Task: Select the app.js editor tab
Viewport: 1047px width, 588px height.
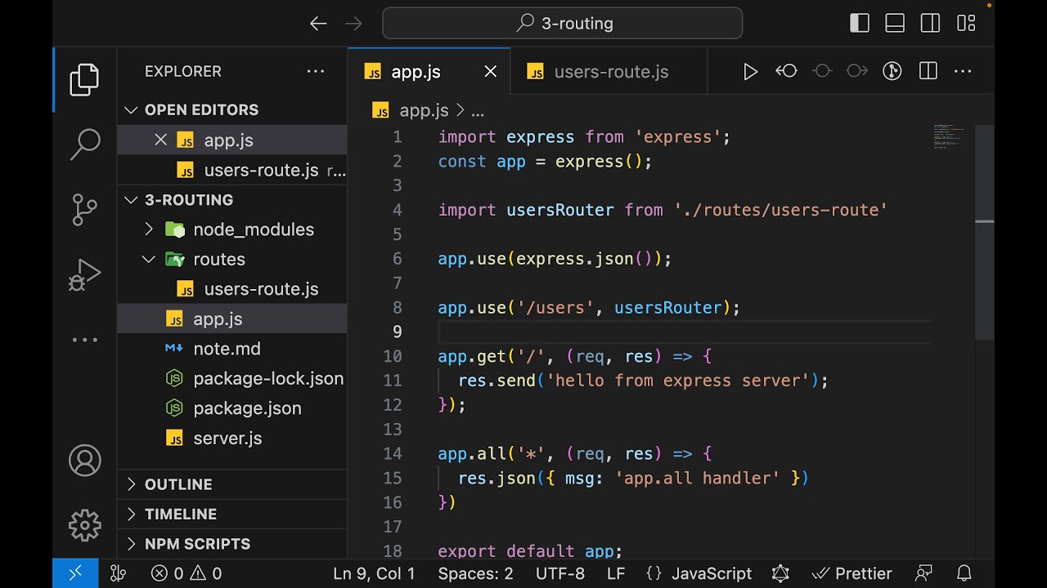Action: pos(429,72)
